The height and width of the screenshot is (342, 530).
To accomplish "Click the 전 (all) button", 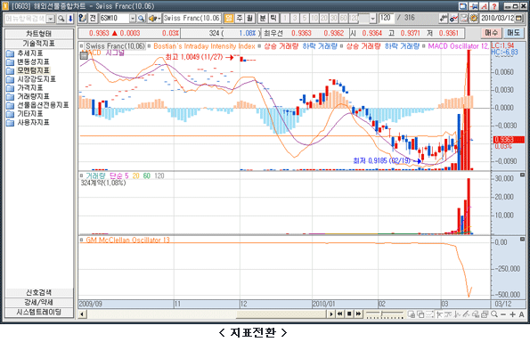I will [93, 18].
